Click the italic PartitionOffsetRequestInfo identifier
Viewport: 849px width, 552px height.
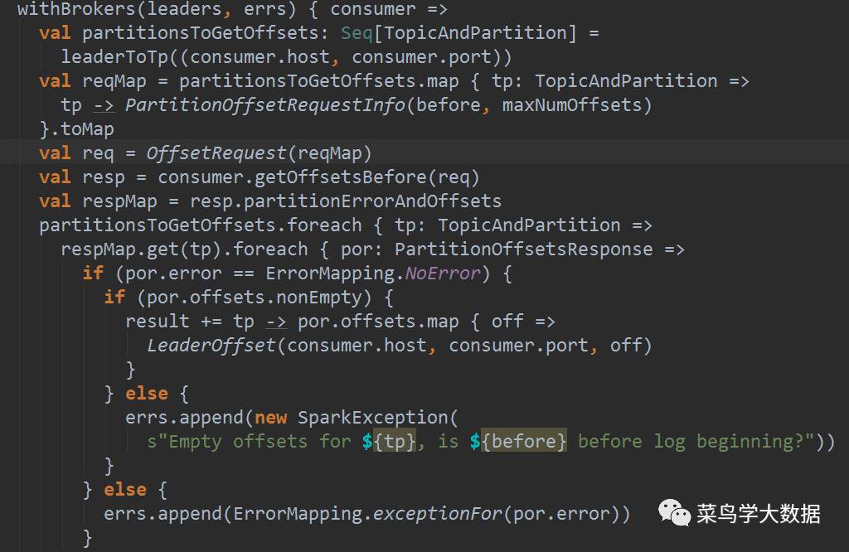click(265, 105)
